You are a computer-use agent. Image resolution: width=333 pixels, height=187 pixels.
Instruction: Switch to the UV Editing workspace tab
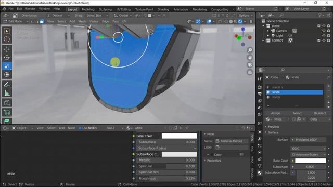coord(123,9)
